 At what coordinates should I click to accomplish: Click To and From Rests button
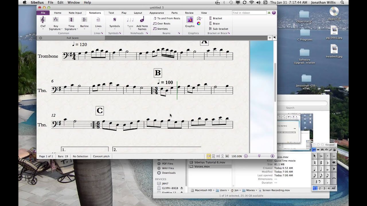[167, 18]
